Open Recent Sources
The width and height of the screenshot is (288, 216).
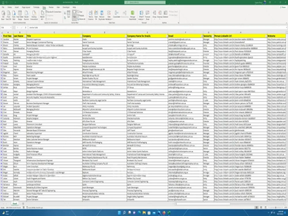tap(26, 15)
